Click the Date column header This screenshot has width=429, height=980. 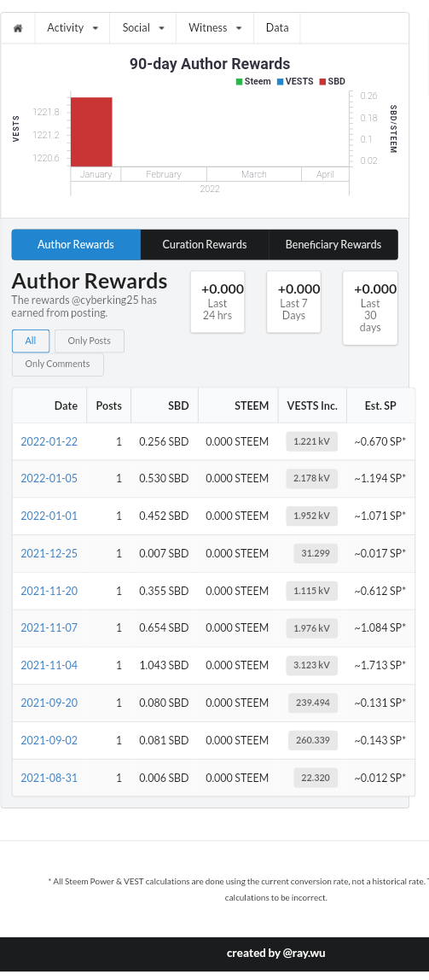50,405
